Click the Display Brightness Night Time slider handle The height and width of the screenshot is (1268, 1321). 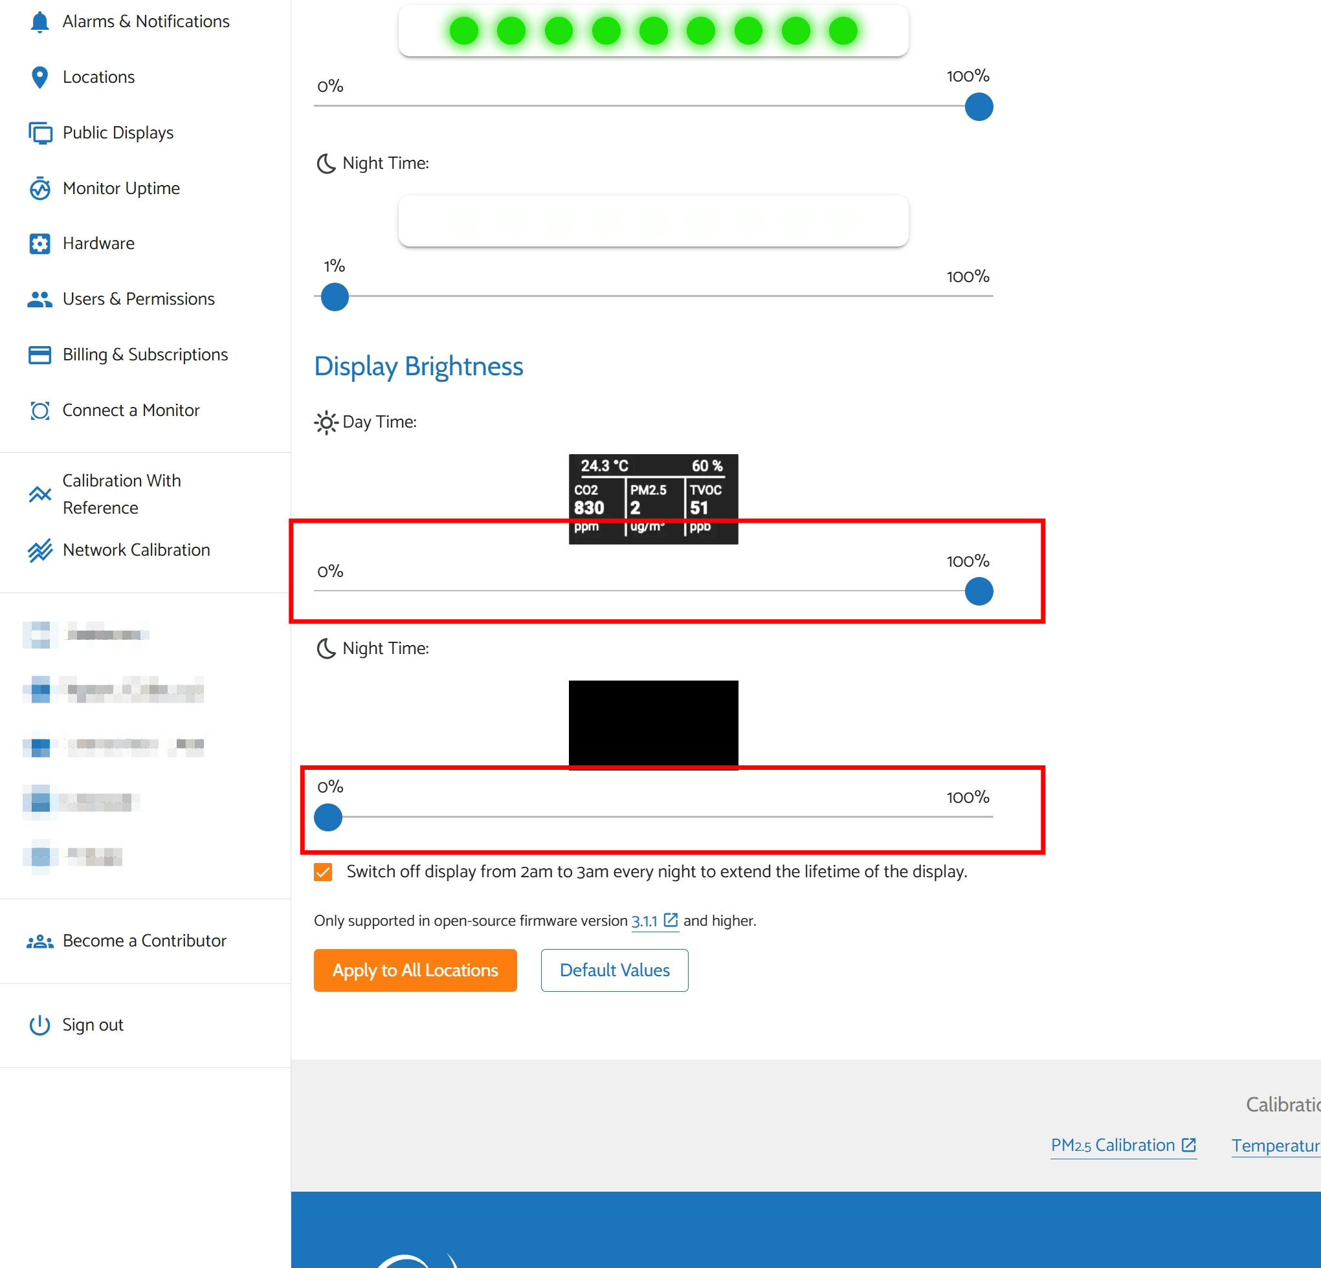point(328,817)
